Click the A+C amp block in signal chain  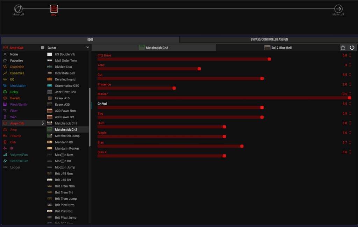pos(54,9)
